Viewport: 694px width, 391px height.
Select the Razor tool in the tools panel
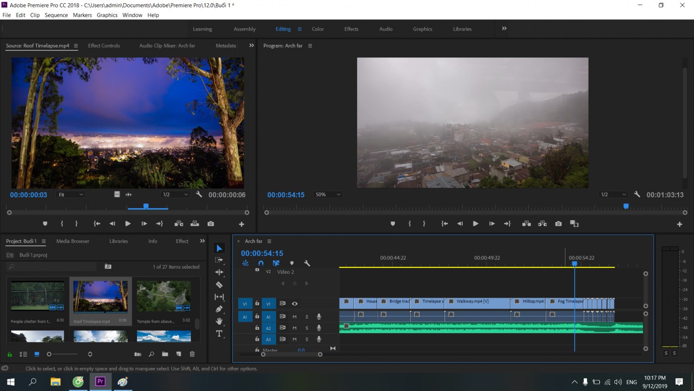219,284
